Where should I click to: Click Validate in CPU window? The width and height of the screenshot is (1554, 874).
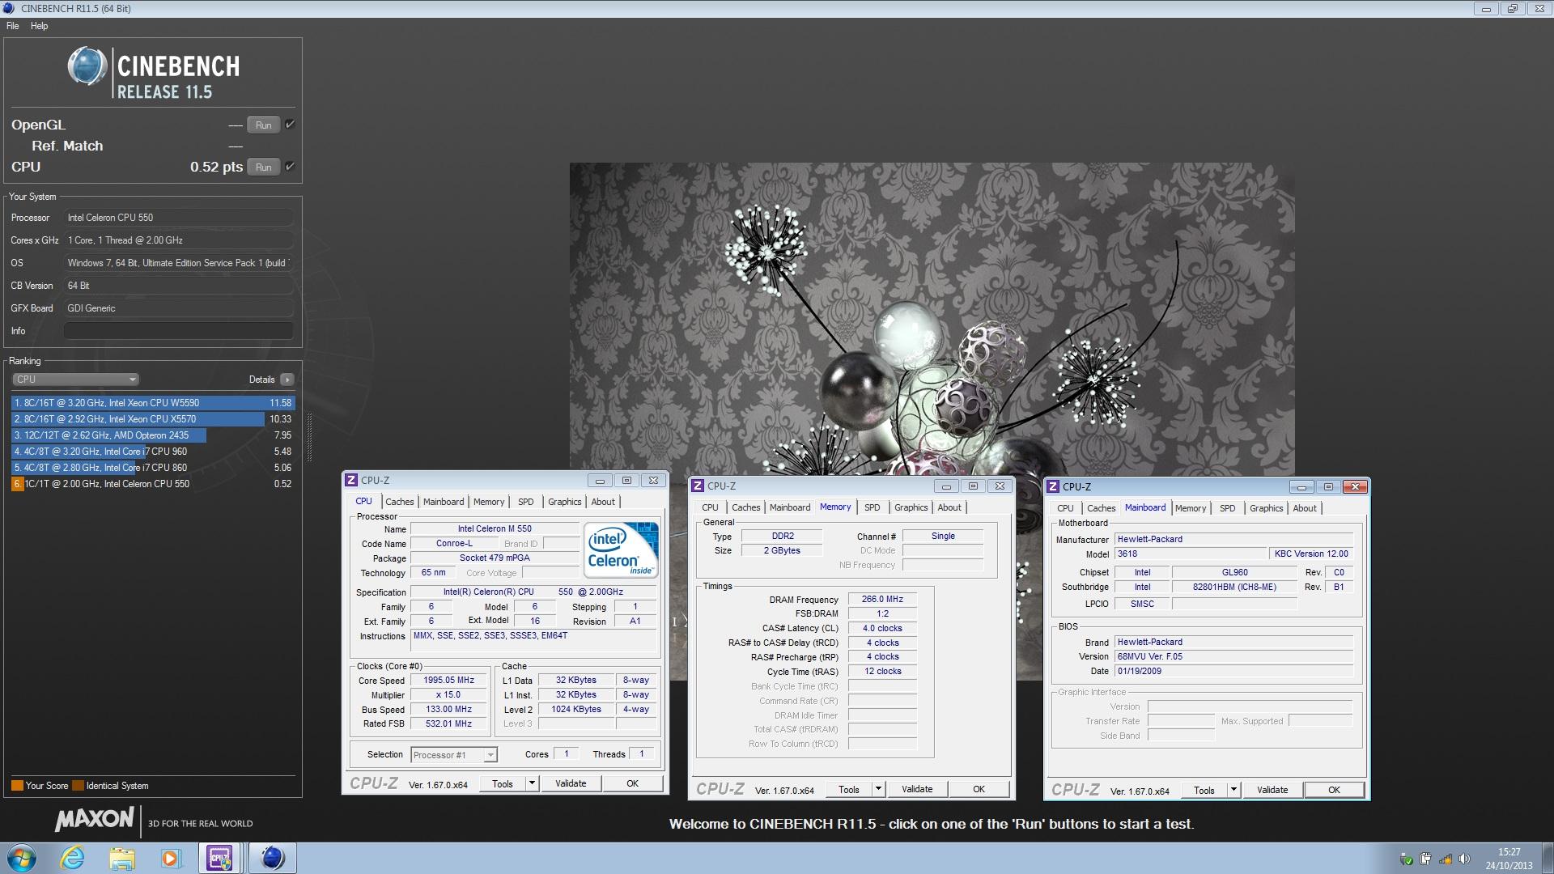pyautogui.click(x=571, y=783)
